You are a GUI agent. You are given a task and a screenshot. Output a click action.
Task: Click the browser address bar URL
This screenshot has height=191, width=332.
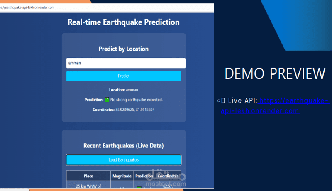coord(27,7)
